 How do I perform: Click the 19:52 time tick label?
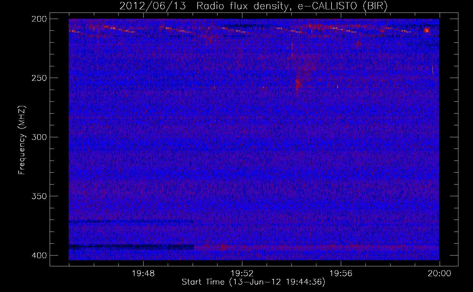point(242,274)
